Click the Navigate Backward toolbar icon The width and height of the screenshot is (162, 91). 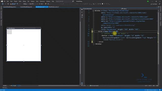click(3, 4)
